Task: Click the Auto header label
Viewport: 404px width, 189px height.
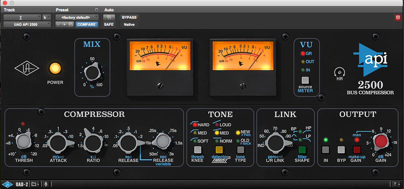Action: [109, 10]
